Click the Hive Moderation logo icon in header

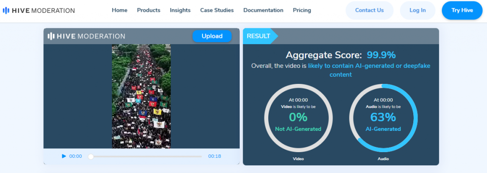click(x=6, y=10)
